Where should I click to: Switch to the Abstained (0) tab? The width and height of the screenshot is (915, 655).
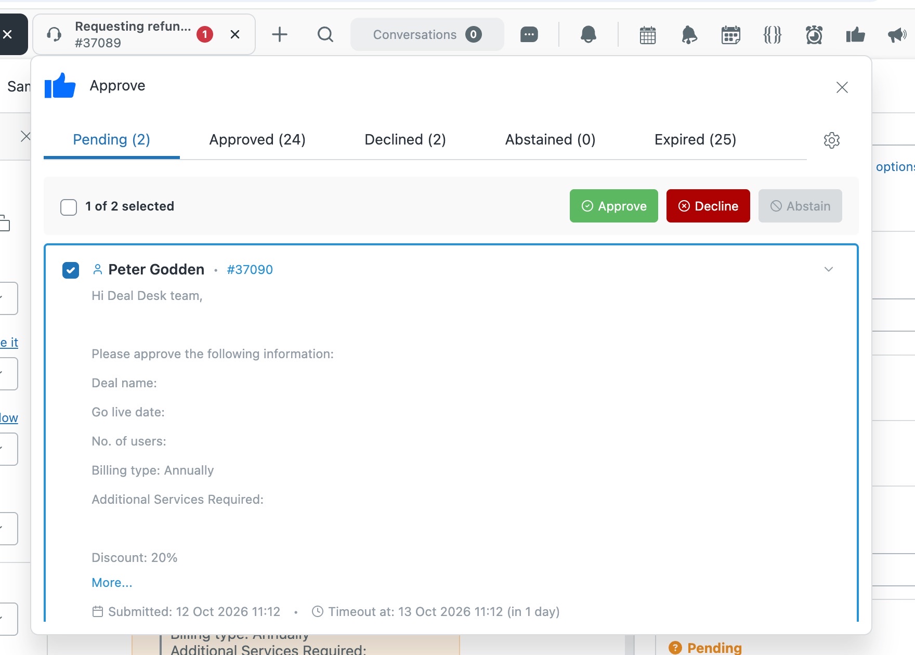[551, 140]
